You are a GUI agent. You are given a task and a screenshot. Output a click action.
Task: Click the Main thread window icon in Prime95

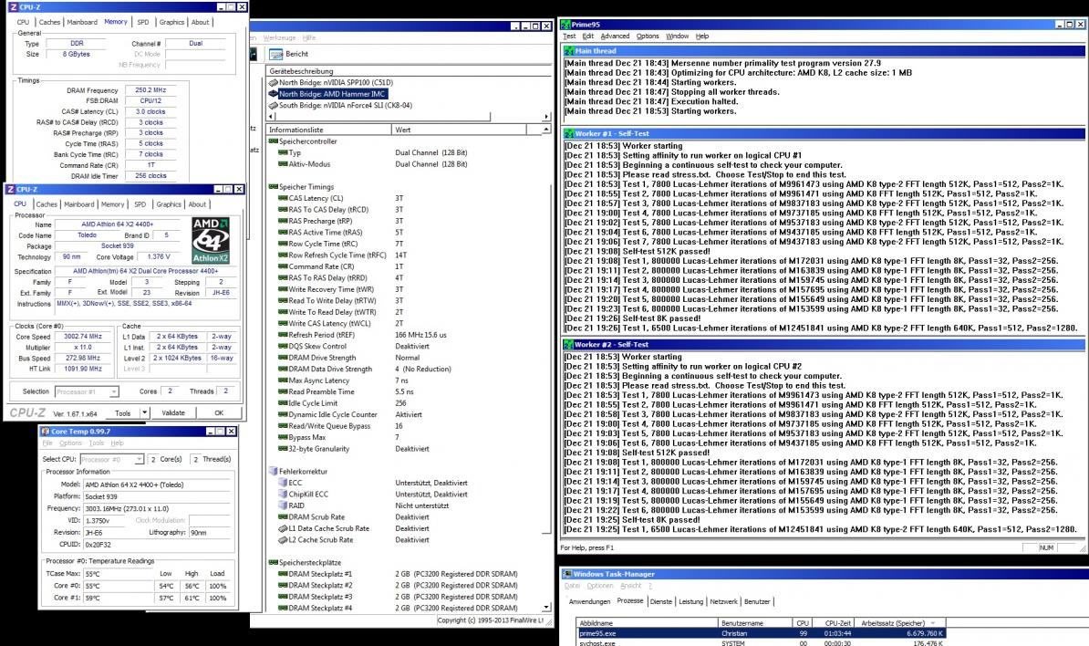tap(569, 51)
